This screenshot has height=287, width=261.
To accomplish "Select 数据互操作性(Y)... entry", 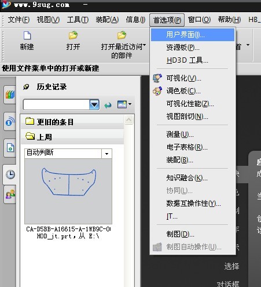I will coord(193,204).
